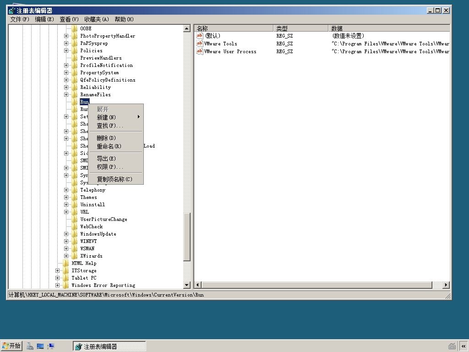
Task: Expand the Telephony key
Action: tap(66, 190)
